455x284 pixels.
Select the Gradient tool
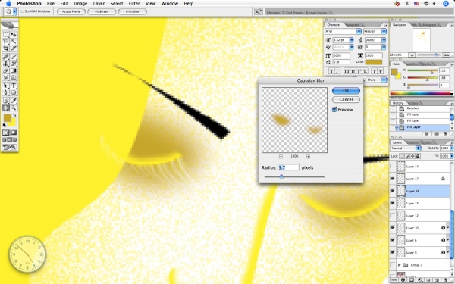click(x=14, y=70)
